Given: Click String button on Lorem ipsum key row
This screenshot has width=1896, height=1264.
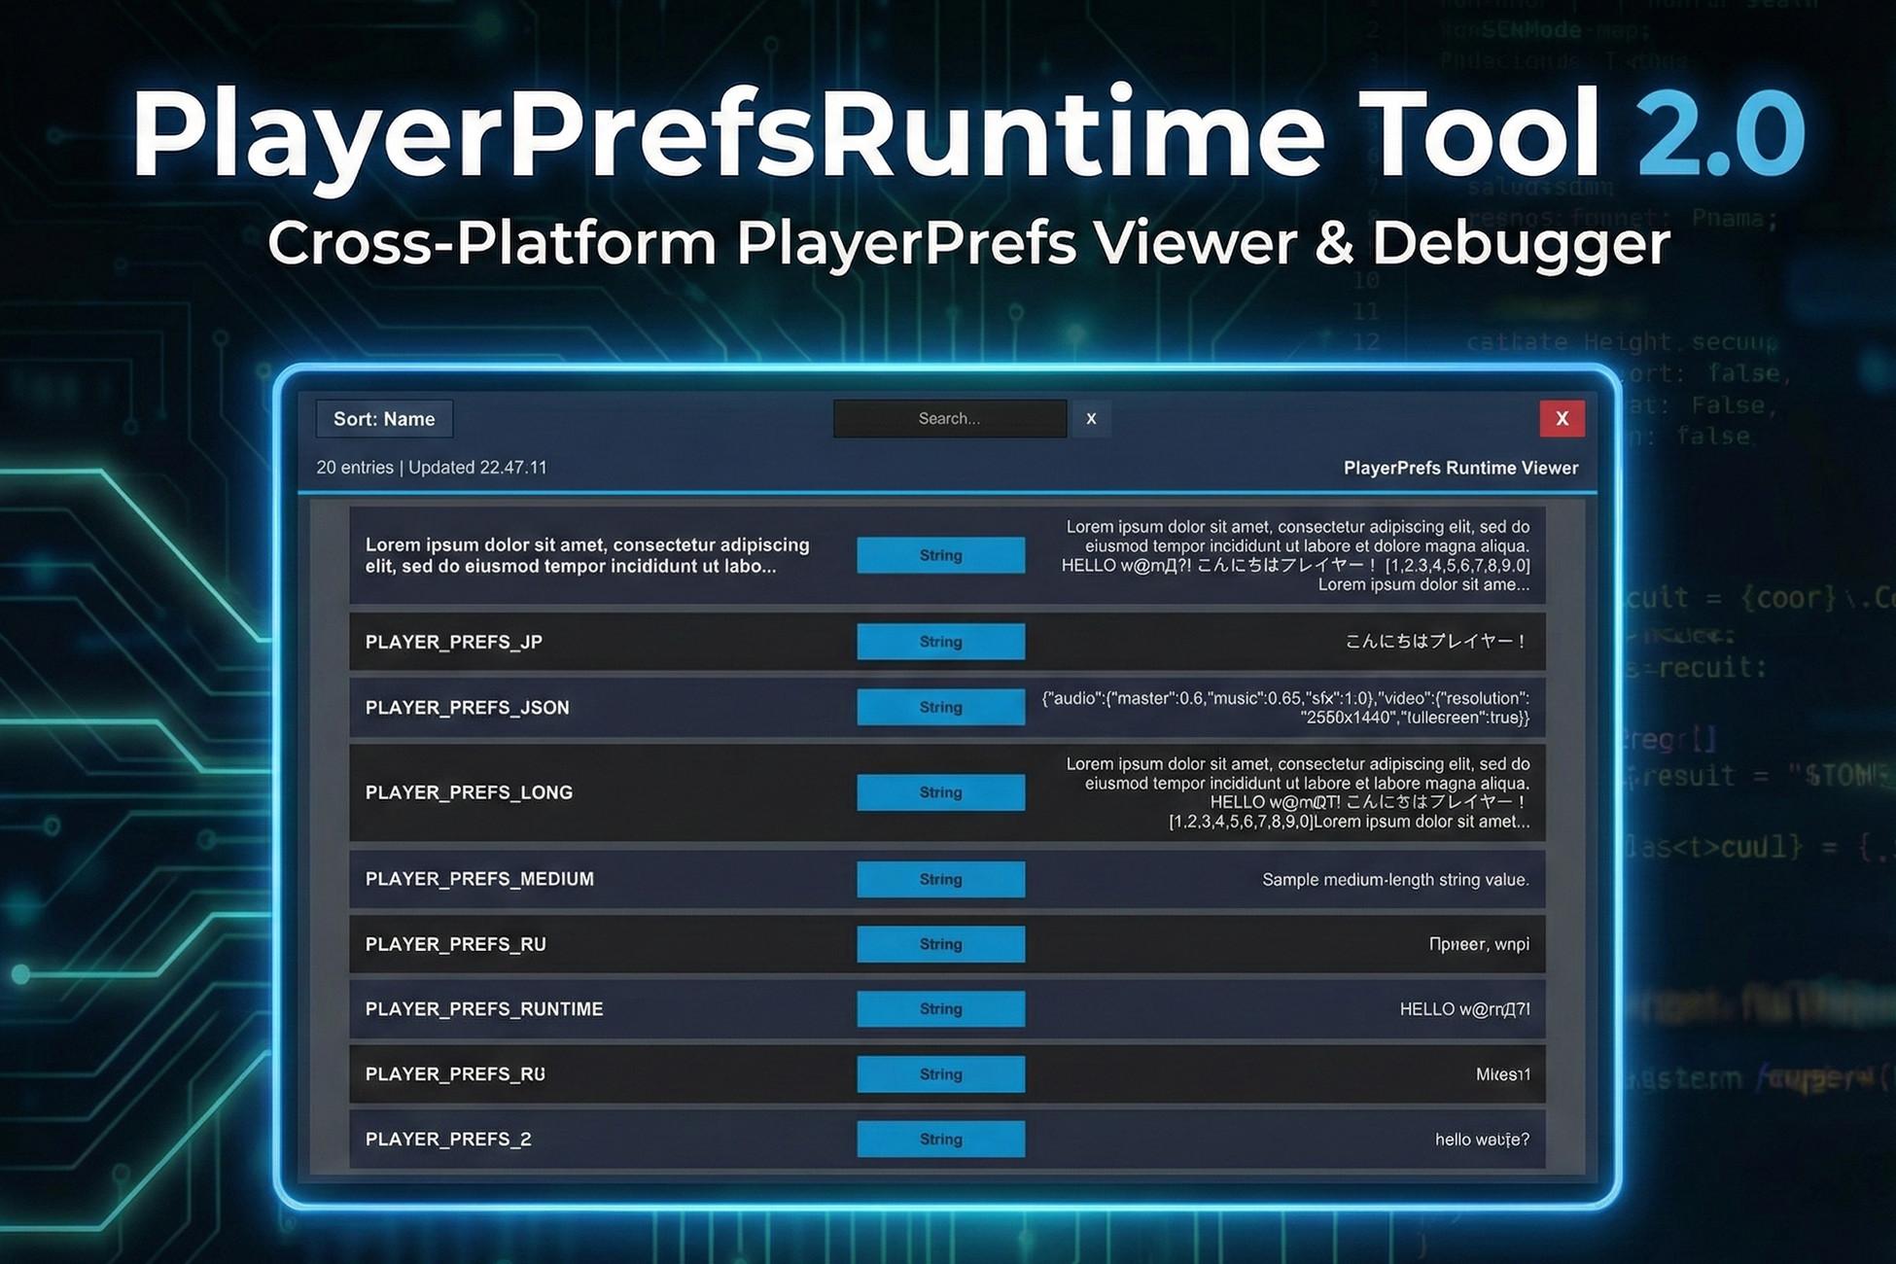Looking at the screenshot, I should point(940,555).
